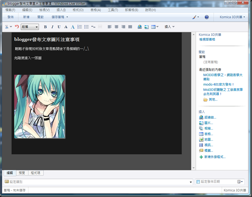This screenshot has height=197, width=252.
Task: Justify text alignment
Action: [x=130, y=27]
